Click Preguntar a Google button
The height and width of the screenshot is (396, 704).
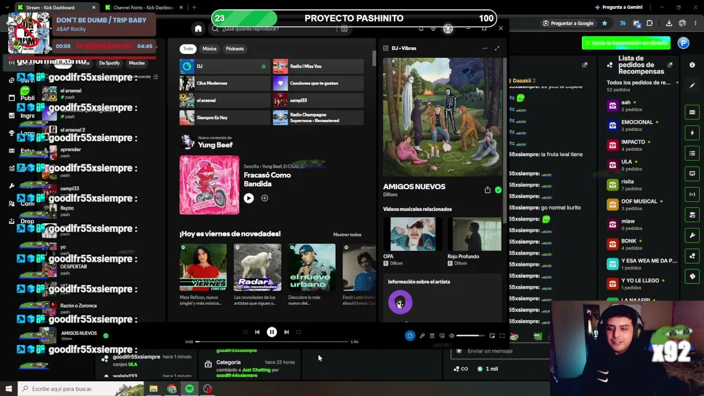pos(568,23)
